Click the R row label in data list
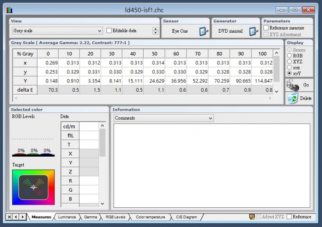 (70, 181)
